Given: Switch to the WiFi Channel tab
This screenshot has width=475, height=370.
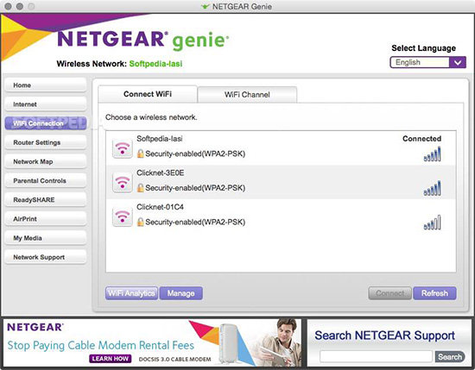Looking at the screenshot, I should [247, 94].
